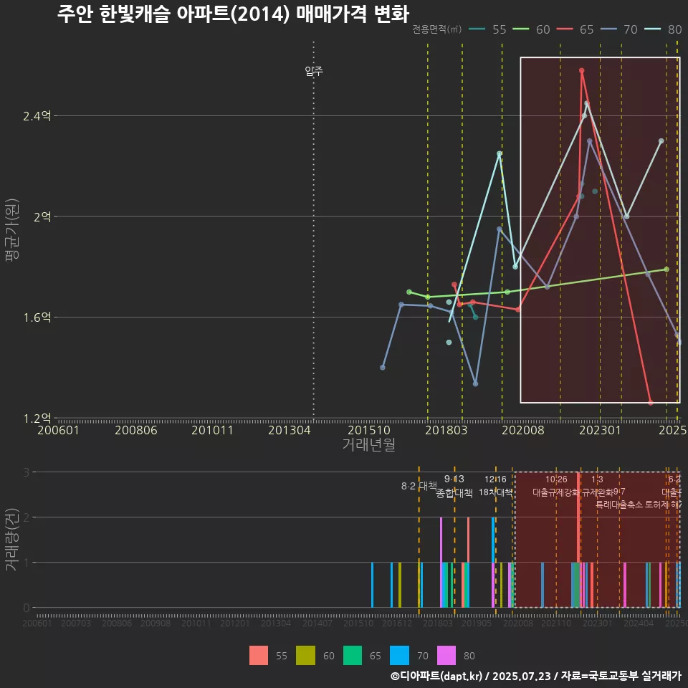Screen dimensions: 688x688
Task: Click the 202404 volume chart x-axis label
Action: (639, 623)
